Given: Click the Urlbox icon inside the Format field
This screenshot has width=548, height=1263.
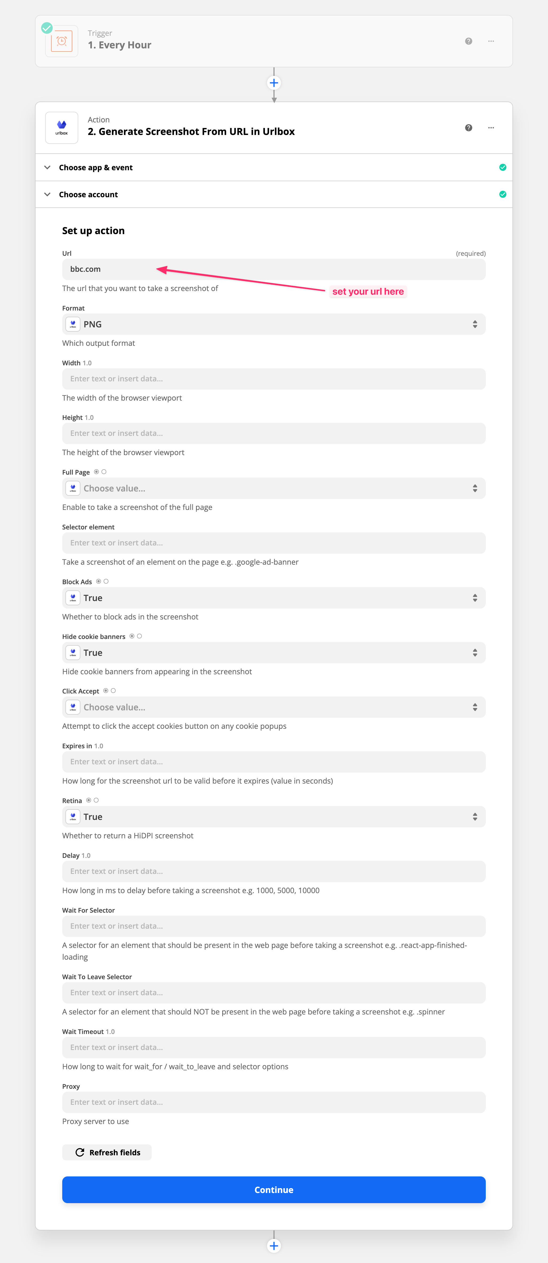Looking at the screenshot, I should (x=73, y=324).
